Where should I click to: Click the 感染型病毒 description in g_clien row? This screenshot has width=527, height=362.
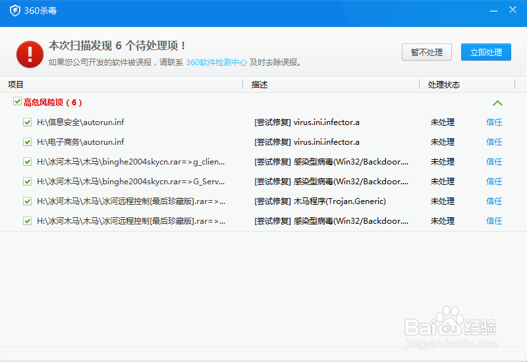point(331,162)
